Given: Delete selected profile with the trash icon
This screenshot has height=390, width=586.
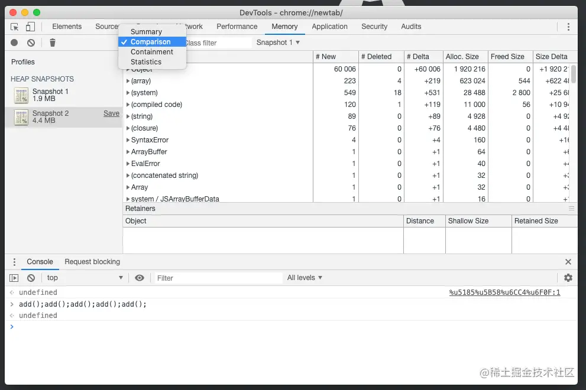Looking at the screenshot, I should (53, 43).
